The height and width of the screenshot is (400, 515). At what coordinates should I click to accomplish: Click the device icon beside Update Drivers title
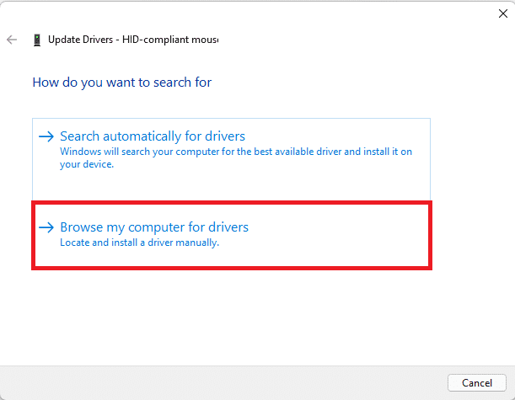37,40
